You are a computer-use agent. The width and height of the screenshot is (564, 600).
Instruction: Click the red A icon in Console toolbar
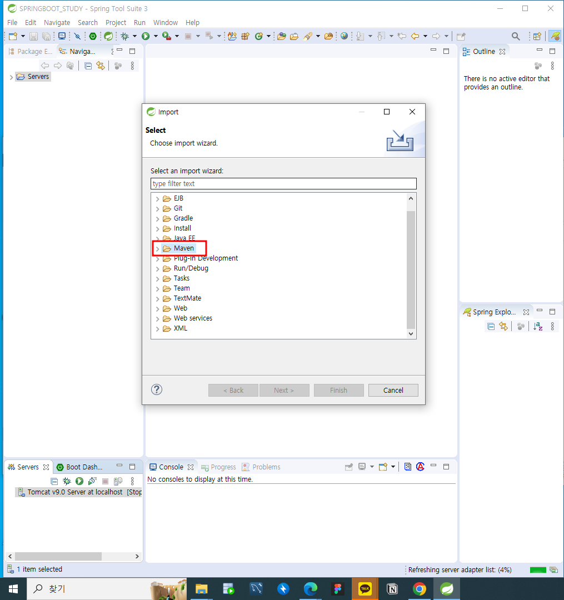[421, 467]
